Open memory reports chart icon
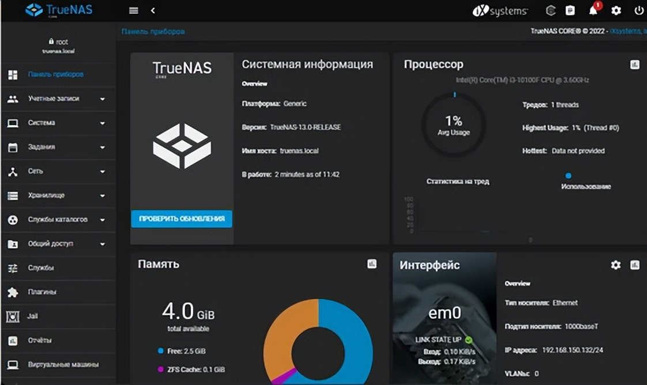 point(372,264)
